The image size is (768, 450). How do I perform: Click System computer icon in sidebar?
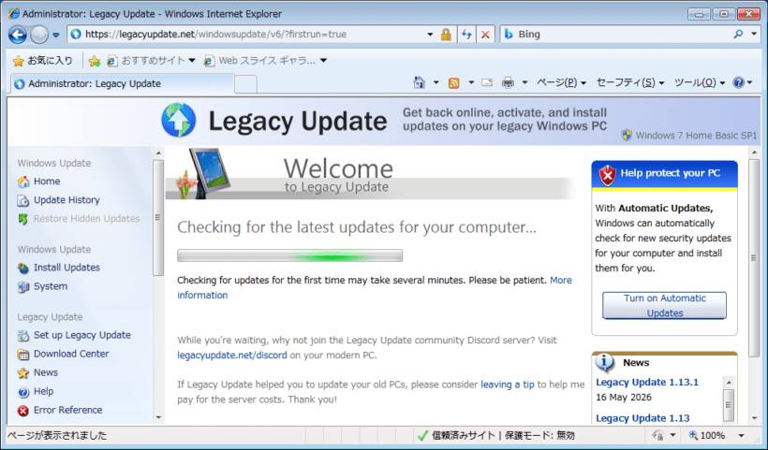tap(23, 286)
